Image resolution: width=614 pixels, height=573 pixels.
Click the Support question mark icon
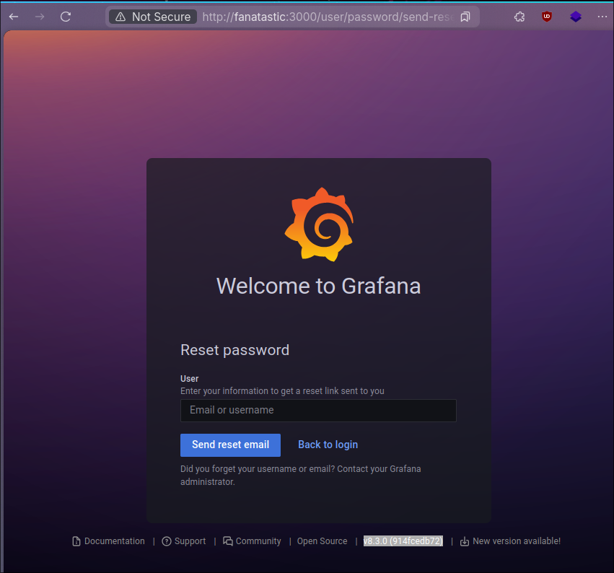coord(167,541)
